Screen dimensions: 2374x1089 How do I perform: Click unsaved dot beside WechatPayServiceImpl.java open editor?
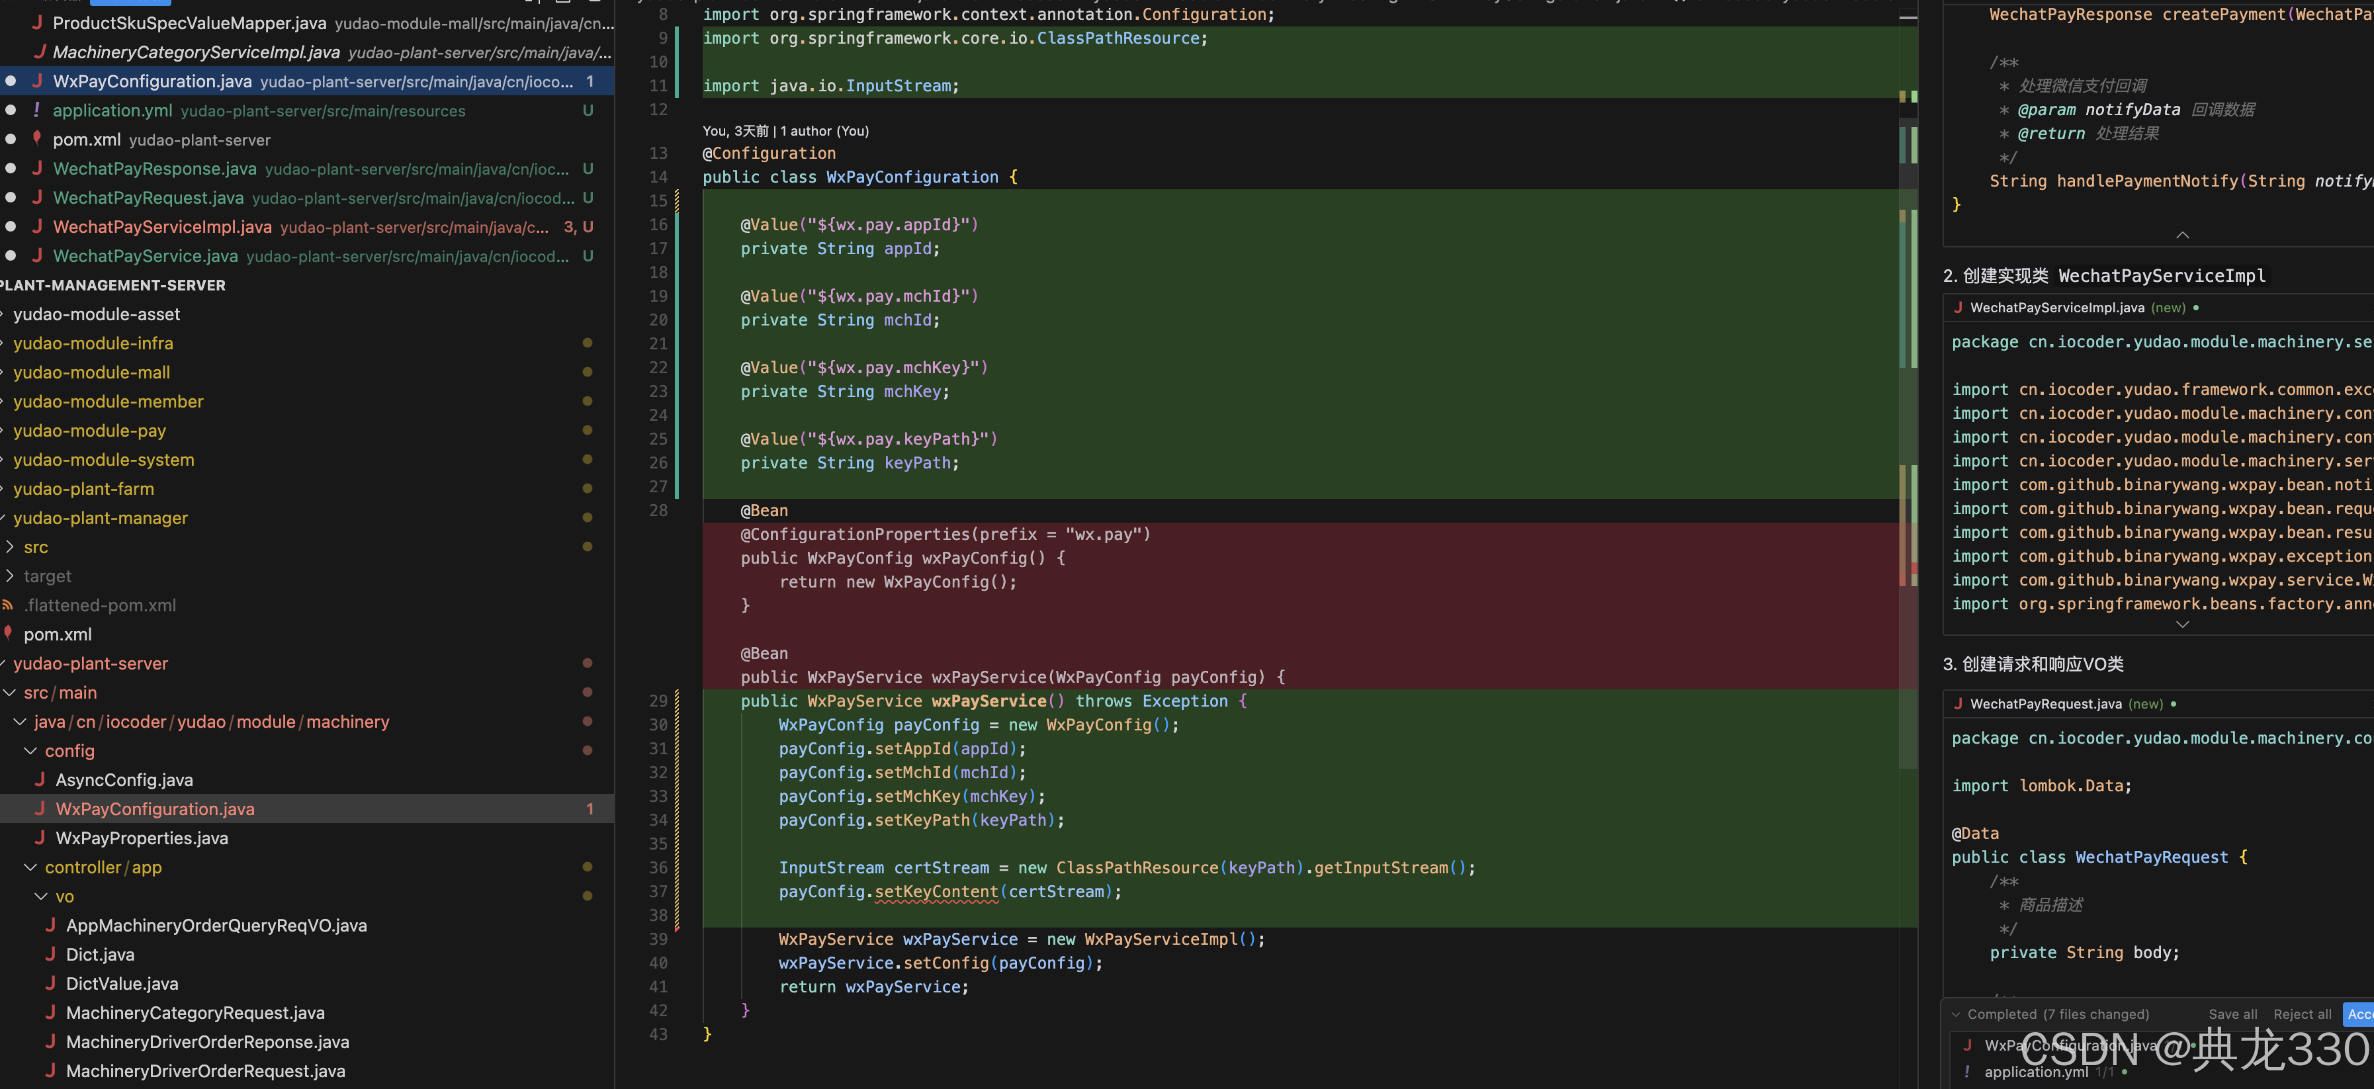(x=10, y=227)
